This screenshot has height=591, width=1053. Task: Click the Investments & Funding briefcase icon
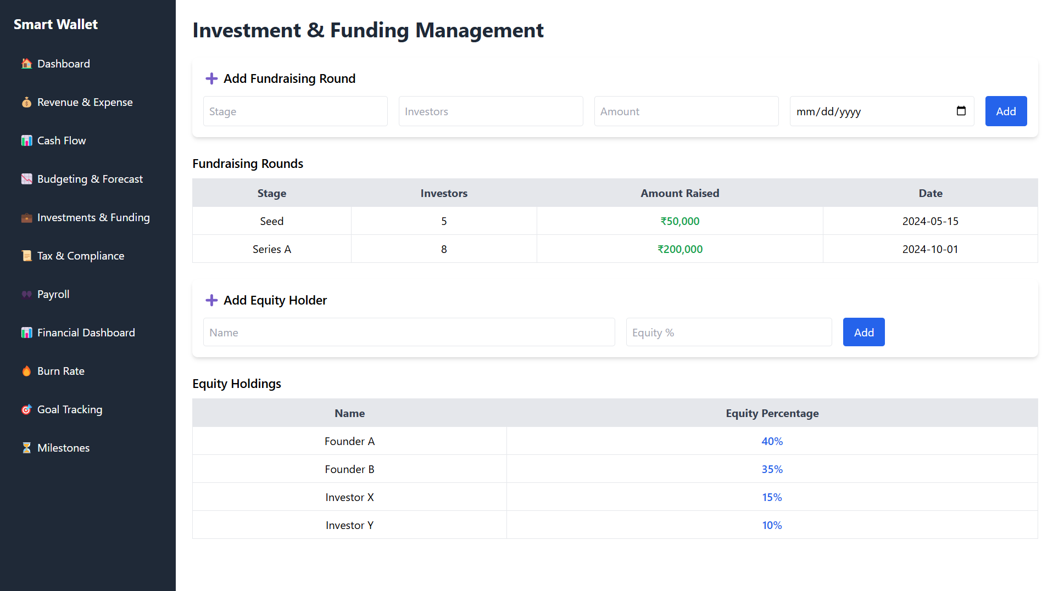pyautogui.click(x=26, y=217)
